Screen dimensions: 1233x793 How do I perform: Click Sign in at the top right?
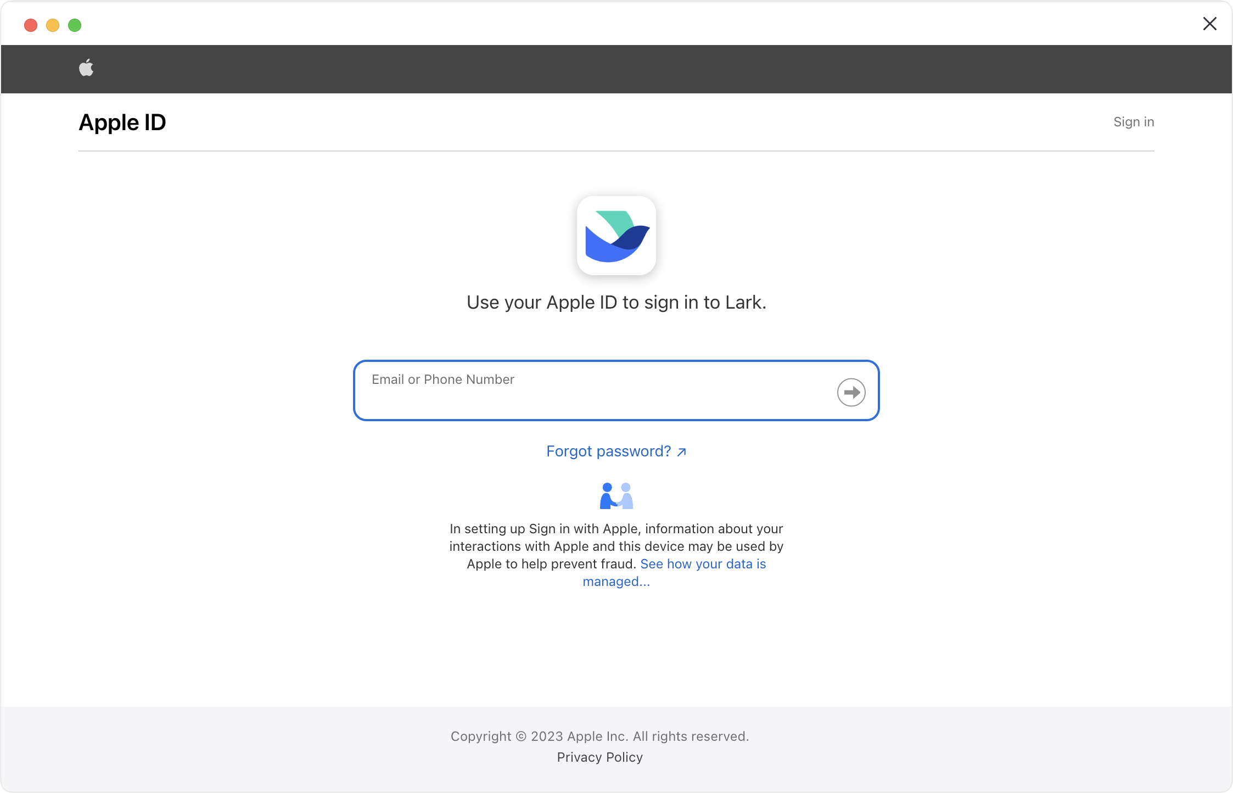[x=1133, y=121]
